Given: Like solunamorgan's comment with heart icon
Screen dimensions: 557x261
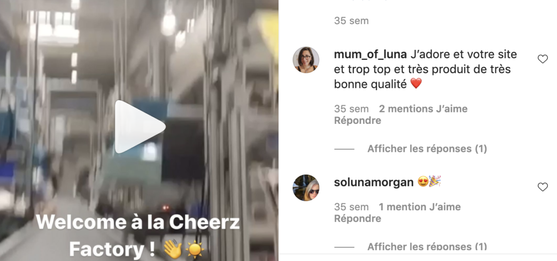Looking at the screenshot, I should pyautogui.click(x=542, y=187).
